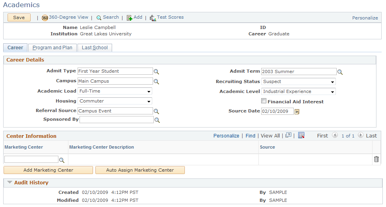Click the name Leslie Campbell
386x207 pixels.
coord(98,27)
